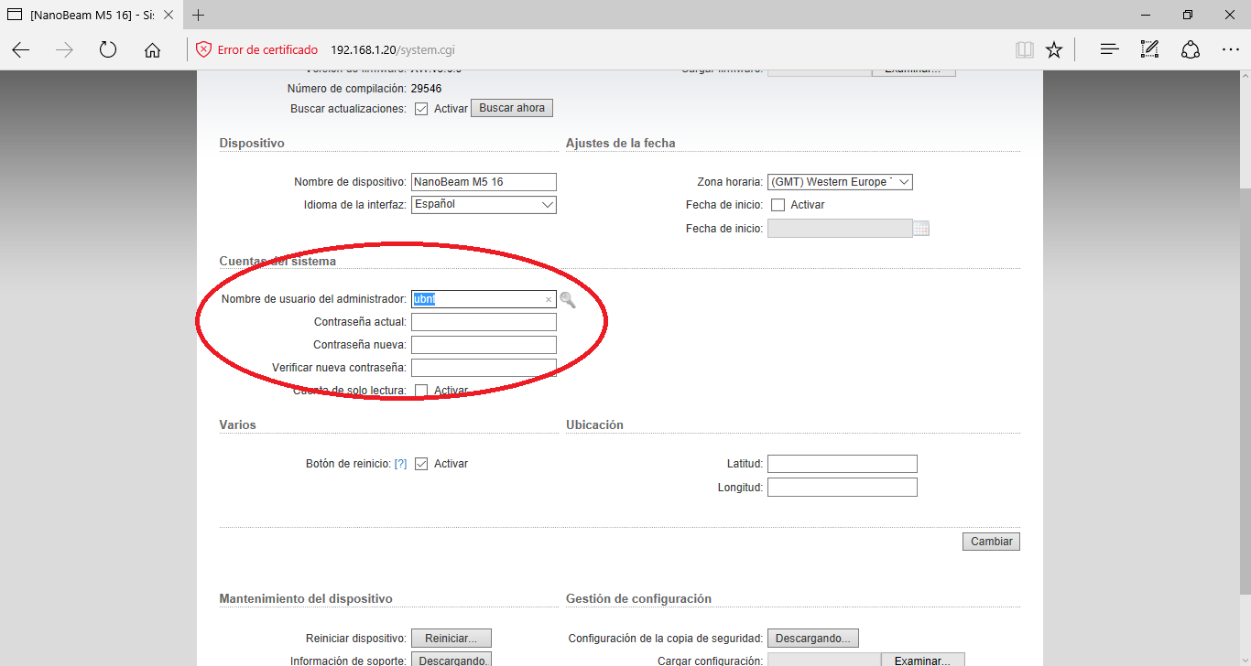Screen dimensions: 1251x666
Task: Open the Hub menu lines icon
Action: tap(1110, 49)
